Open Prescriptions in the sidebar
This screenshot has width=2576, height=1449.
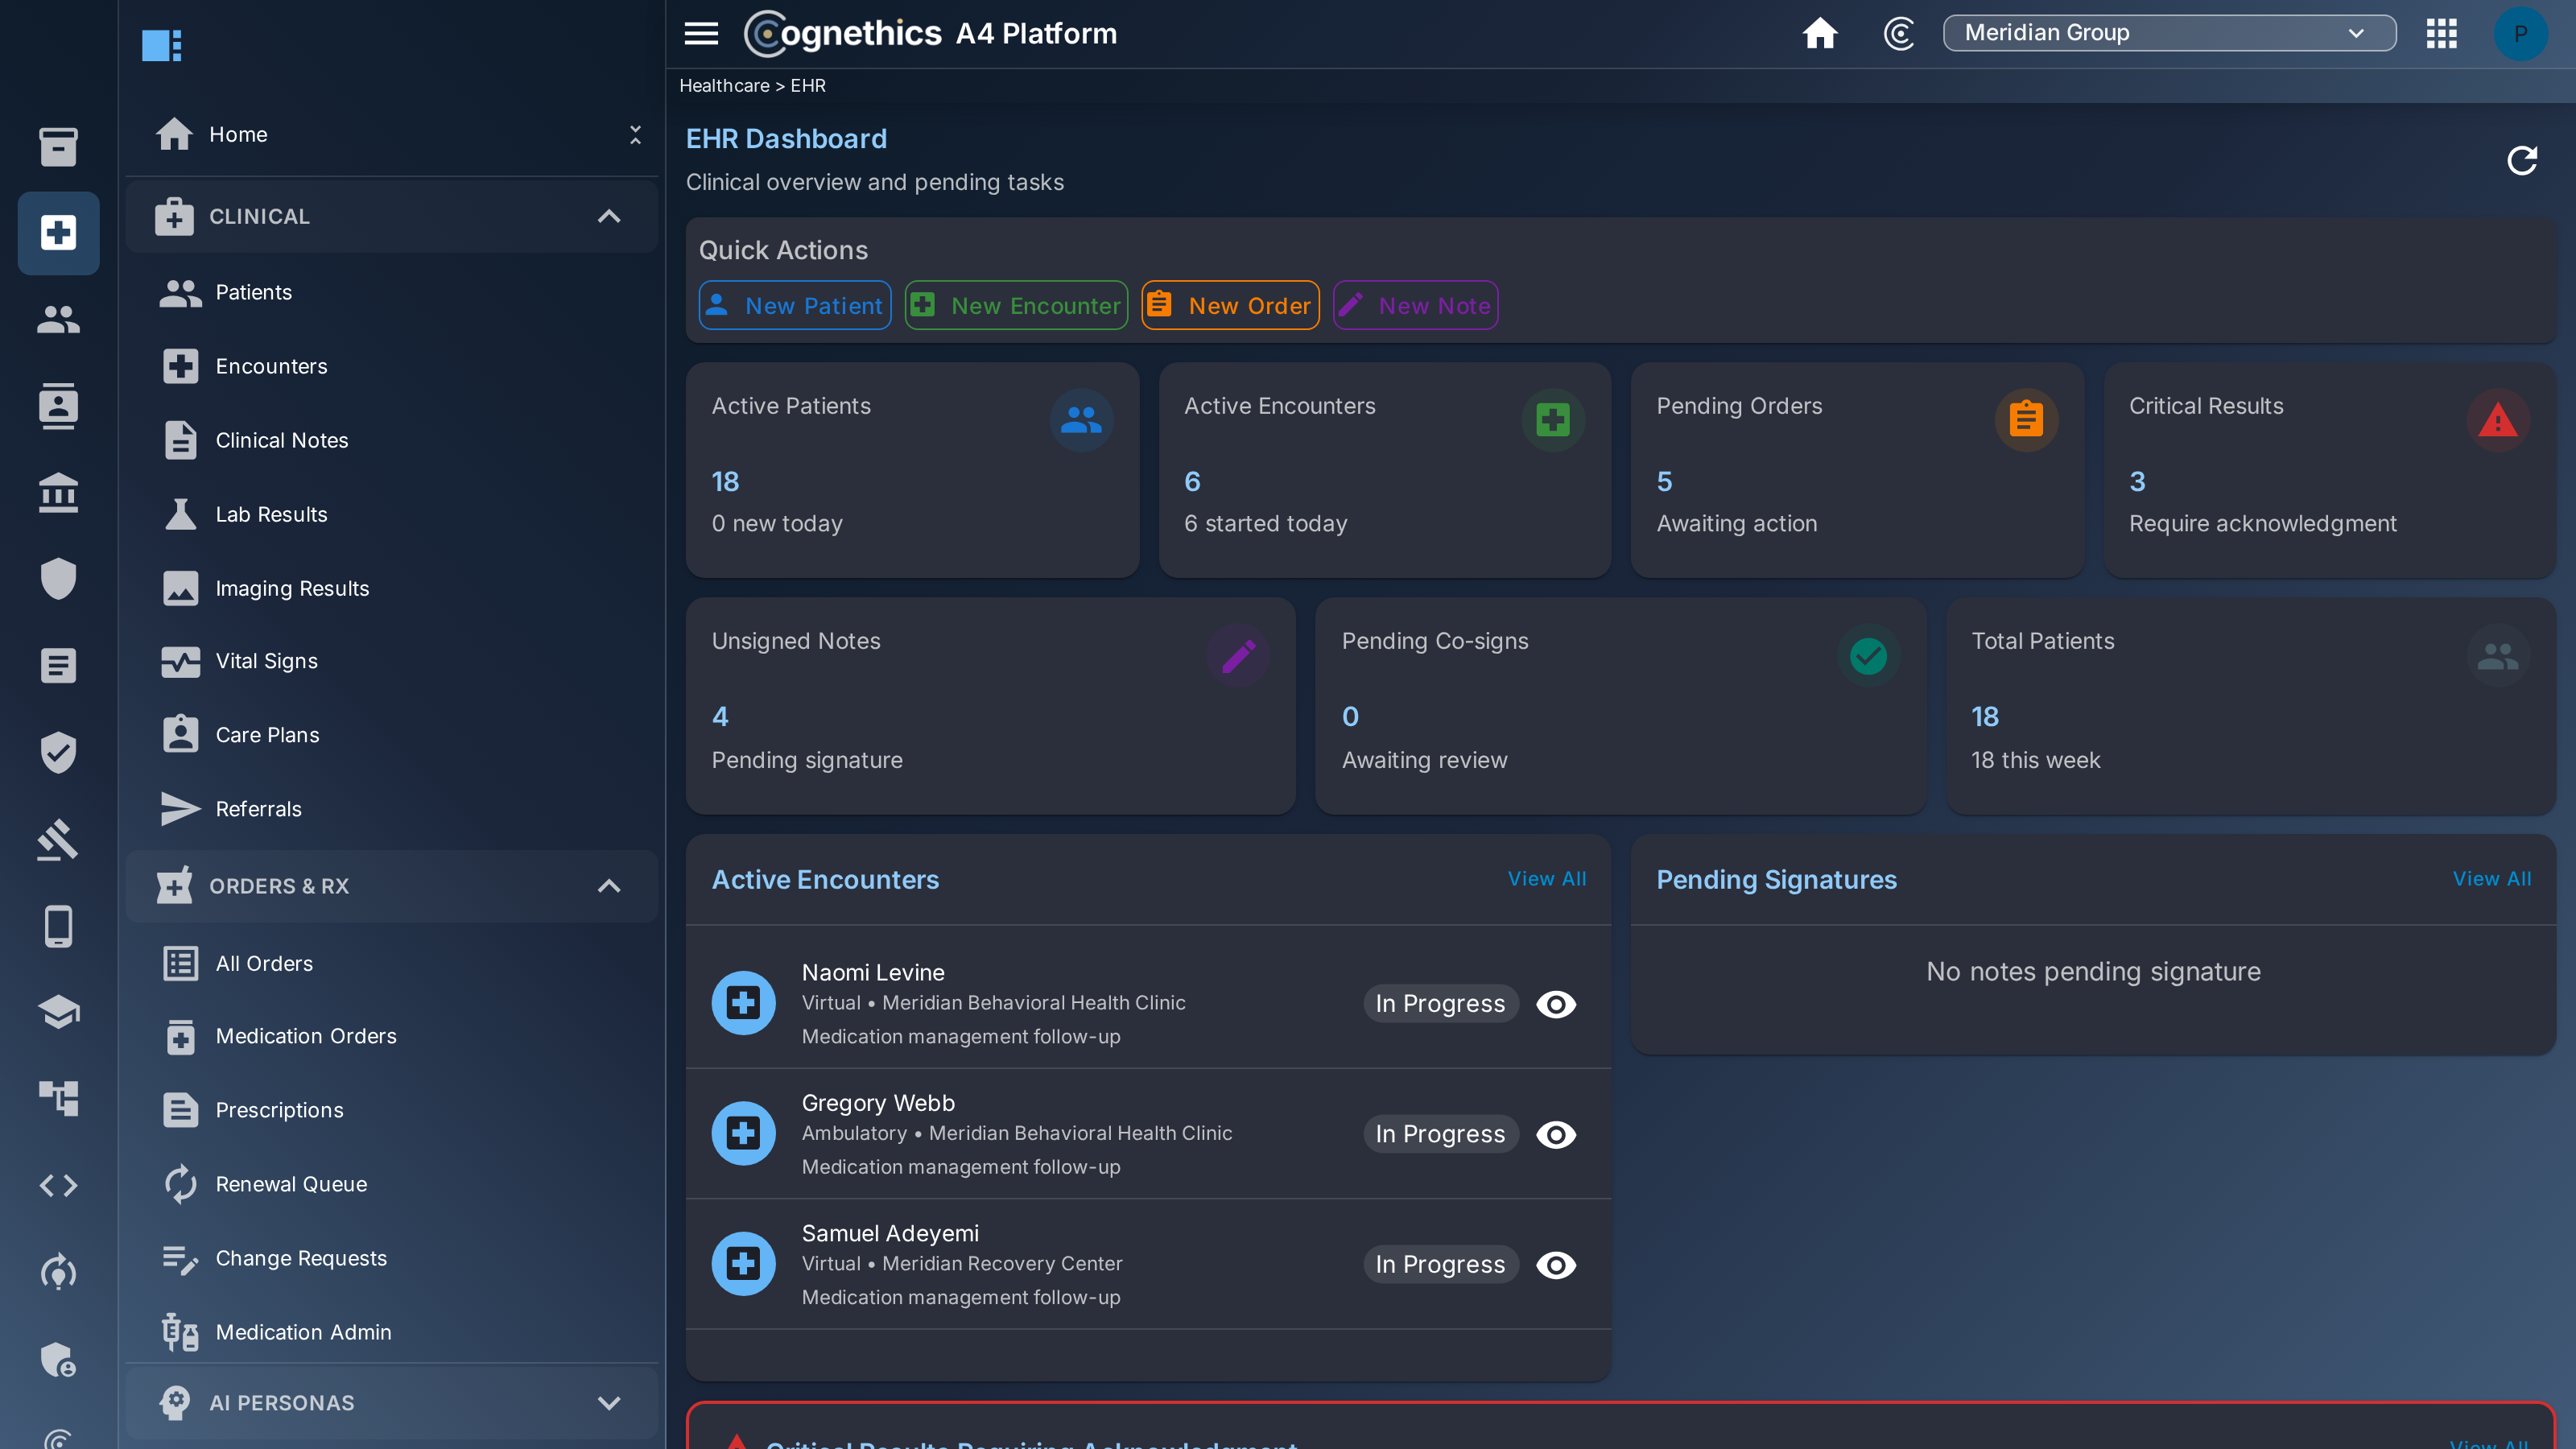[x=392, y=1110]
